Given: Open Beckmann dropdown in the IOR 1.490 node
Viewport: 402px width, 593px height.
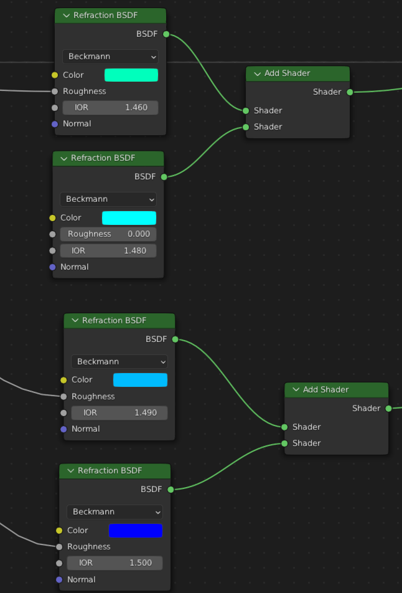Looking at the screenshot, I should (x=119, y=361).
